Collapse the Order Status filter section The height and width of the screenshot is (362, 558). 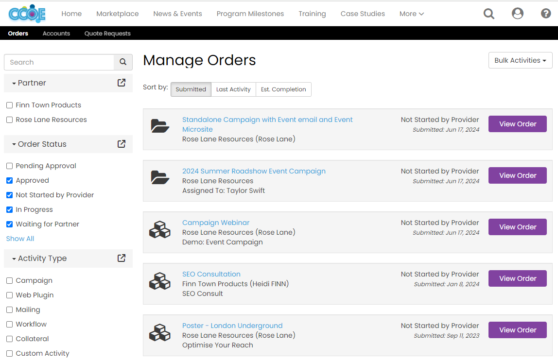[39, 144]
